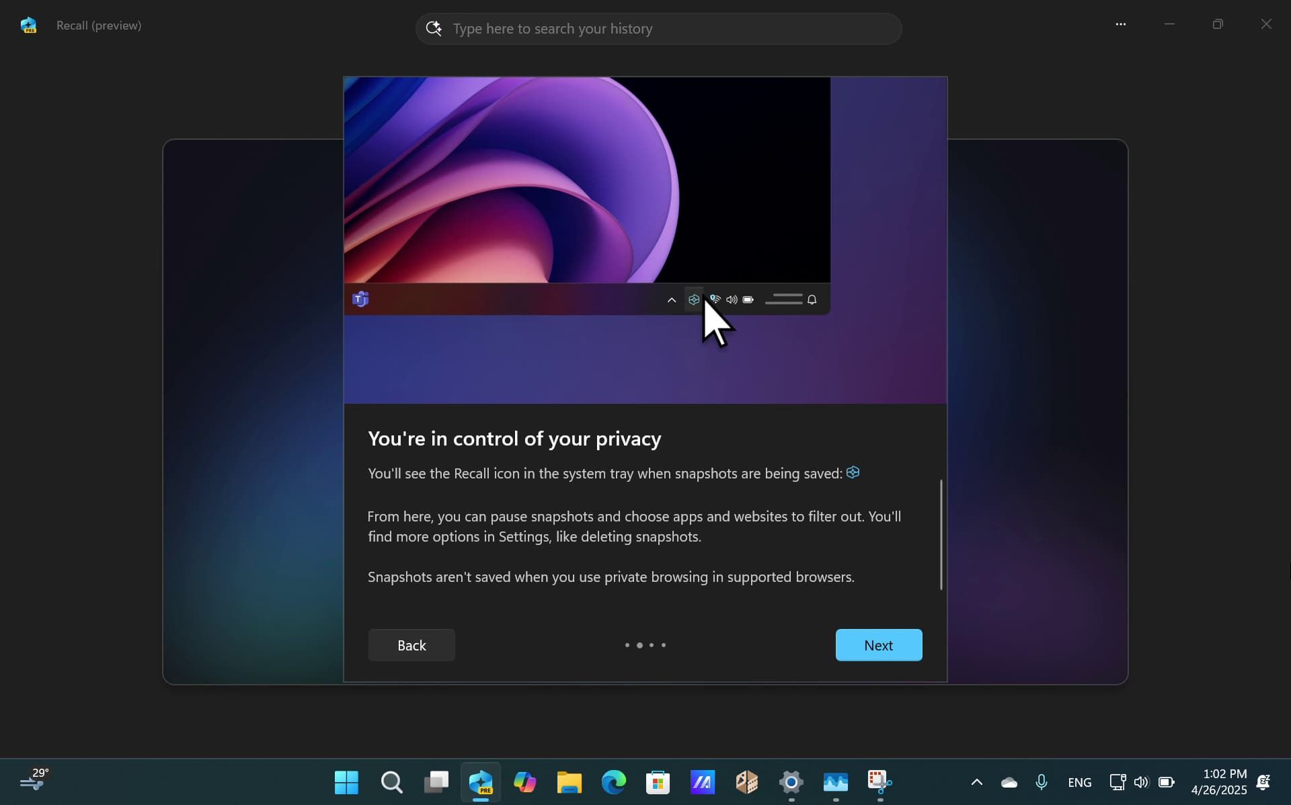The width and height of the screenshot is (1291, 805).
Task: Click the search sparkle icon in history box
Action: coord(434,28)
